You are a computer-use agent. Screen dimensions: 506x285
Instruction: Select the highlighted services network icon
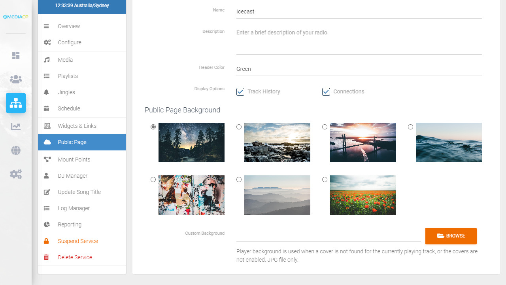coord(16,103)
